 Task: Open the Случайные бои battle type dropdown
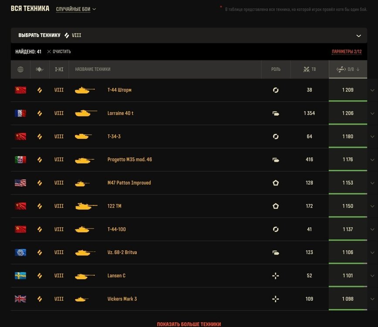point(76,9)
